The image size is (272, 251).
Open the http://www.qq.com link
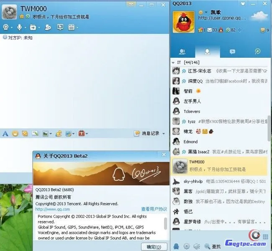point(53,209)
